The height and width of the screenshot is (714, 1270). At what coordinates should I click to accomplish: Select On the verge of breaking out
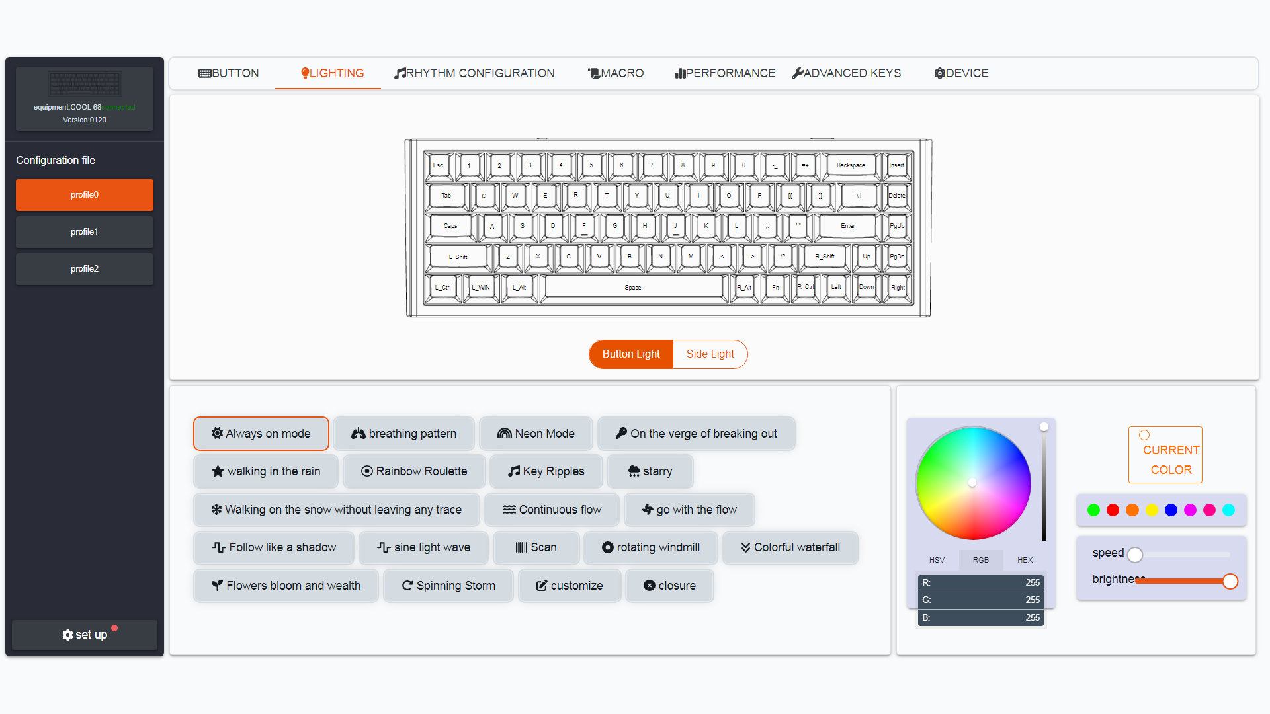coord(697,434)
